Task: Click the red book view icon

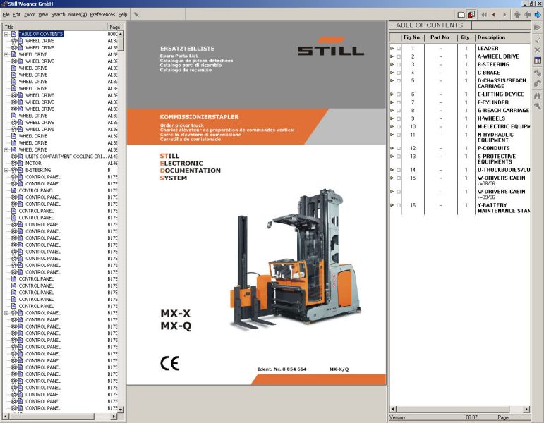Action: (471, 14)
